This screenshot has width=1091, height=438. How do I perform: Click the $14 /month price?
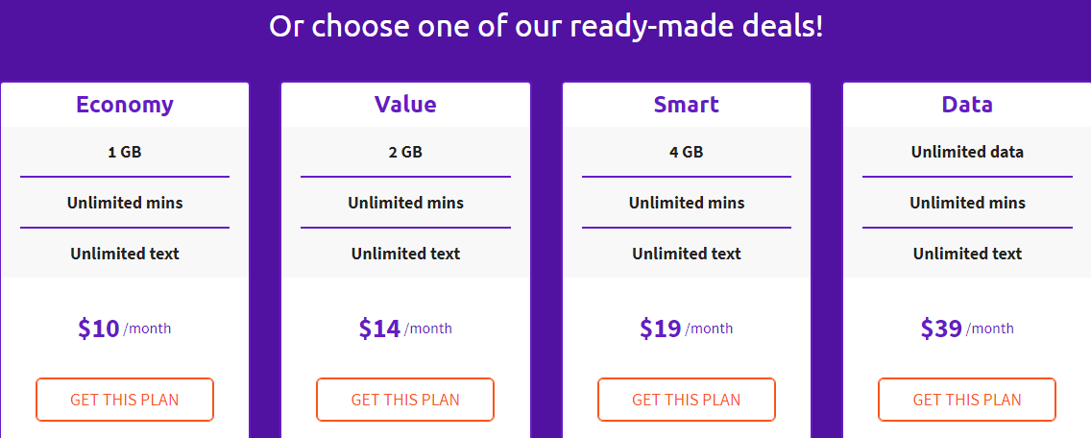(405, 328)
